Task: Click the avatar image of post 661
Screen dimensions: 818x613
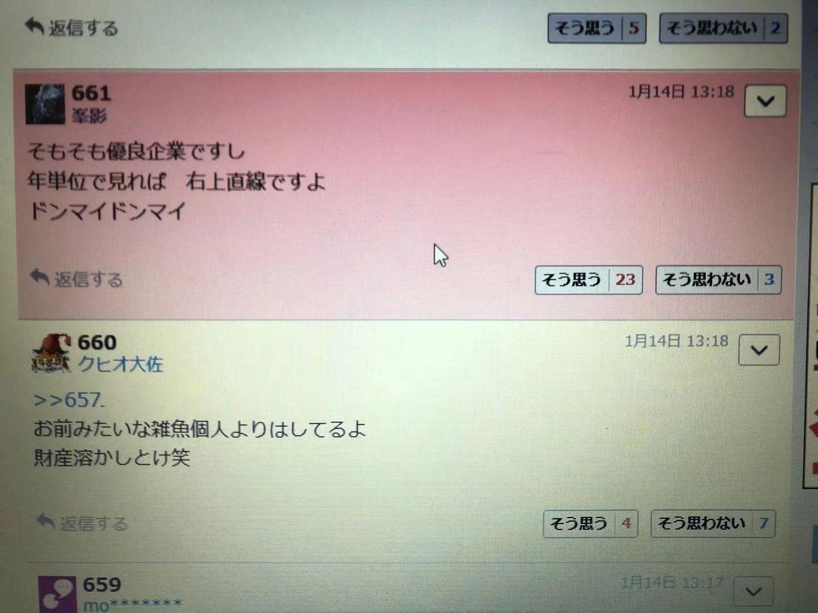Action: coord(45,104)
